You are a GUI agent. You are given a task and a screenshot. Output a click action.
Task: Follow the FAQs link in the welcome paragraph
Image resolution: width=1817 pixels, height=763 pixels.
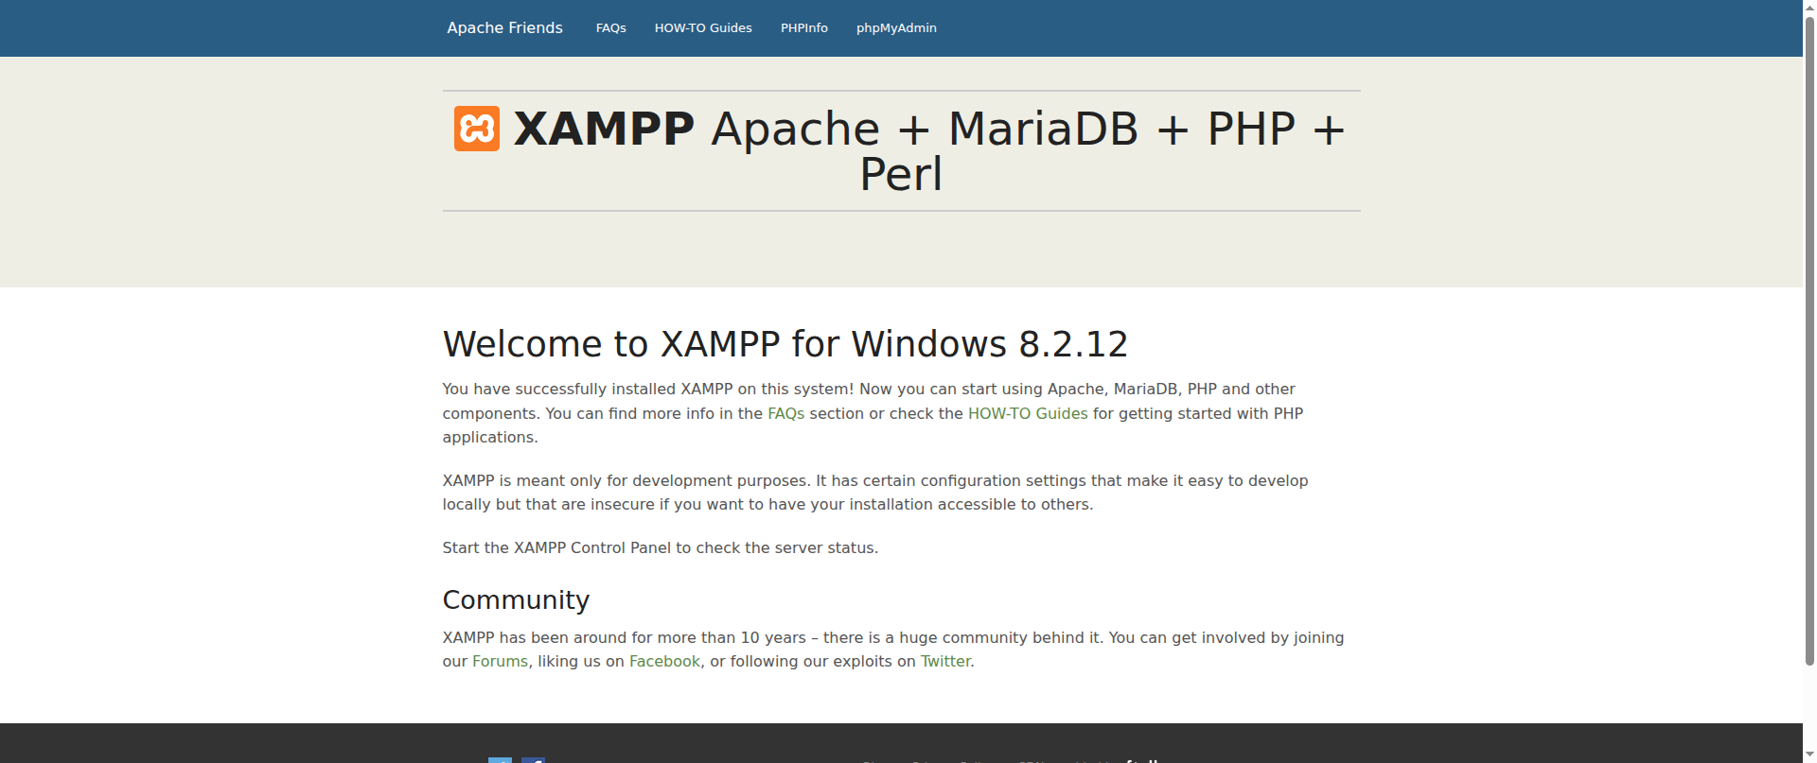785,413
